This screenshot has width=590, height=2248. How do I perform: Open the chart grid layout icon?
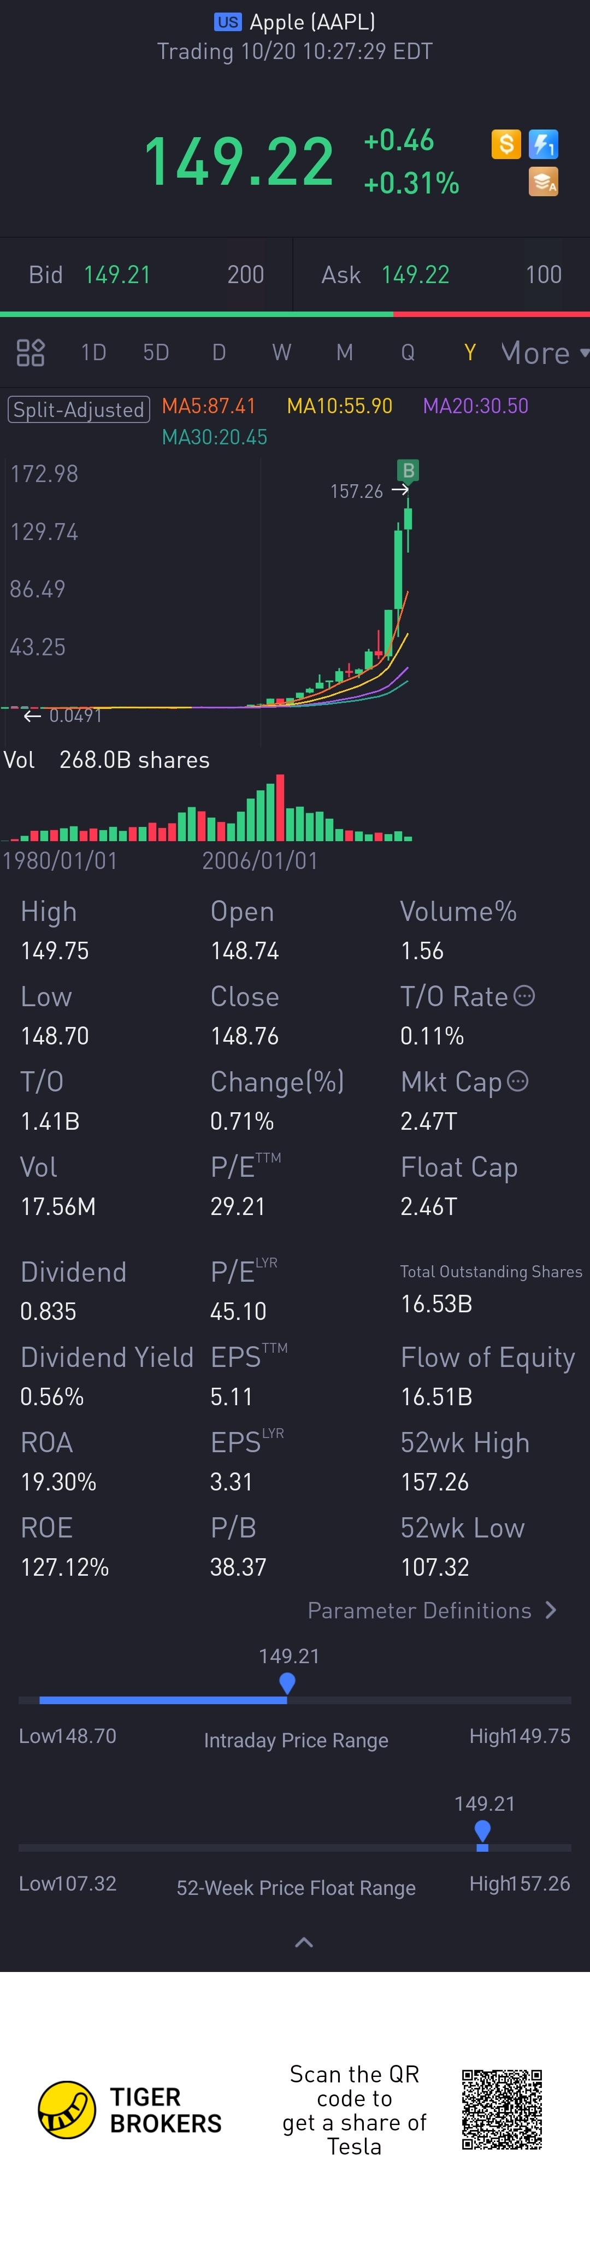(x=31, y=353)
